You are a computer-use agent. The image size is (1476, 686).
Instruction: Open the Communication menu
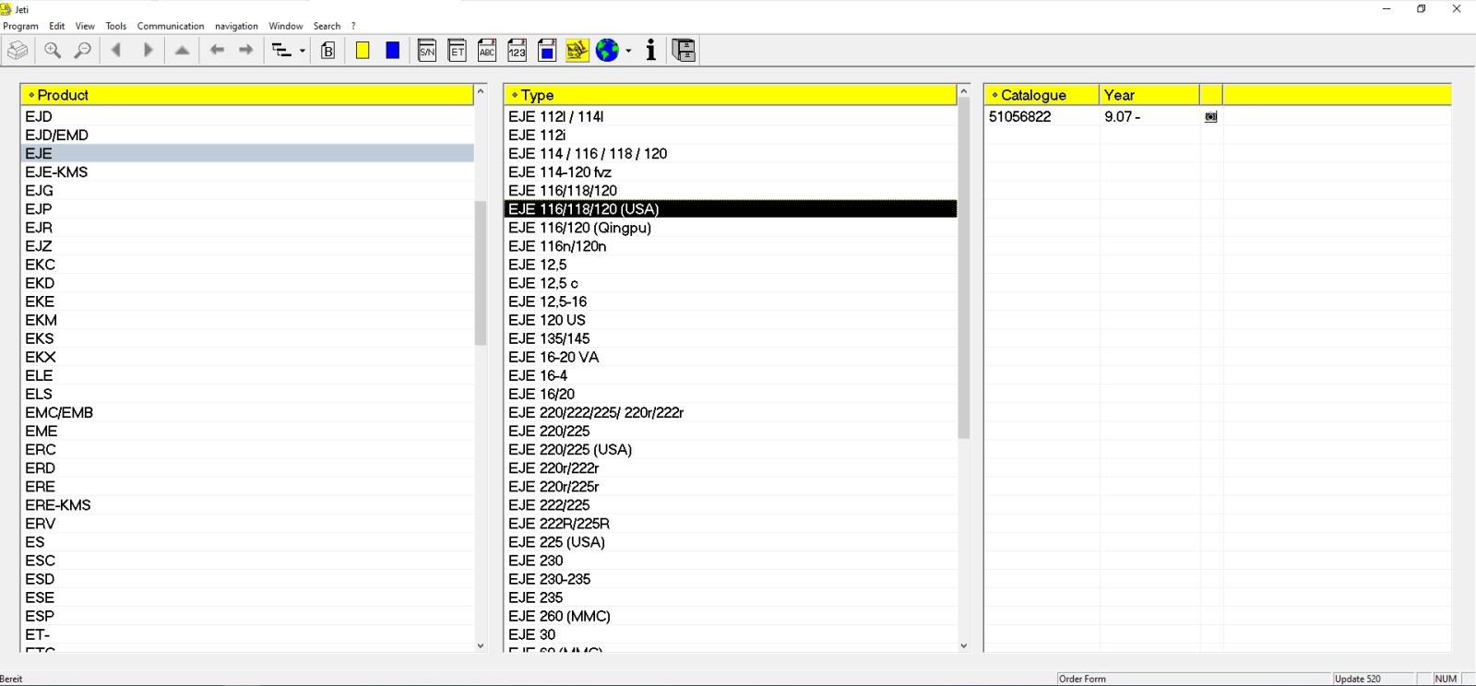[171, 26]
